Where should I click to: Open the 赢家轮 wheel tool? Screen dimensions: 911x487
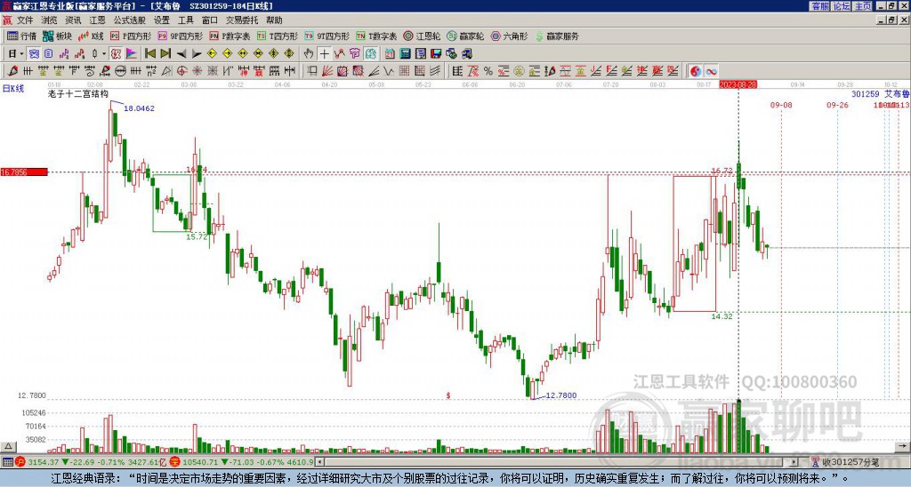(465, 36)
